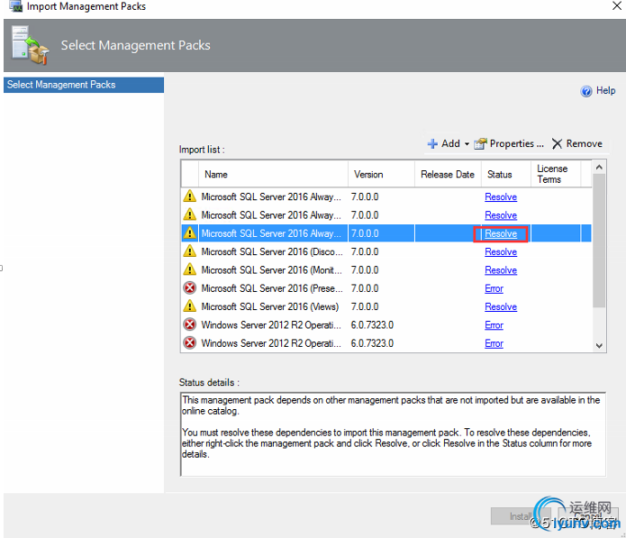Open the Add dropdown arrow

pyautogui.click(x=467, y=144)
